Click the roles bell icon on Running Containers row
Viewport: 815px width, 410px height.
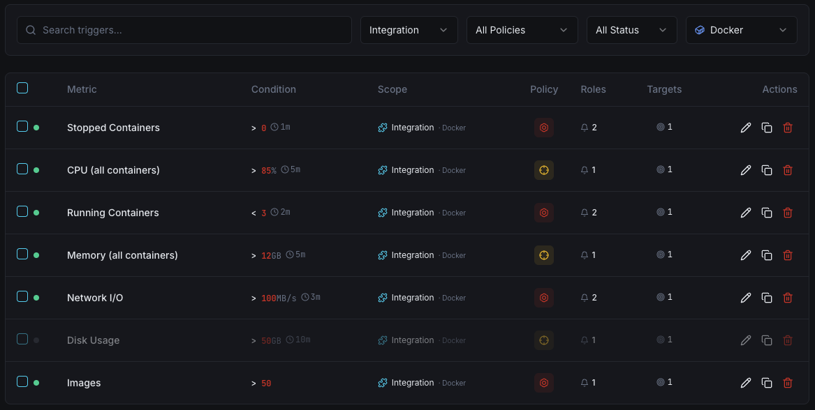pos(584,212)
